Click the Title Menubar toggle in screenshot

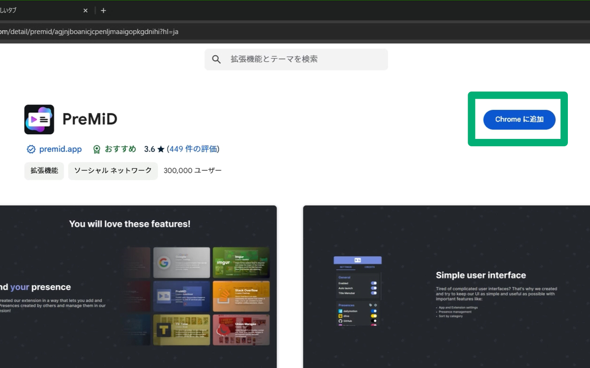[374, 293]
